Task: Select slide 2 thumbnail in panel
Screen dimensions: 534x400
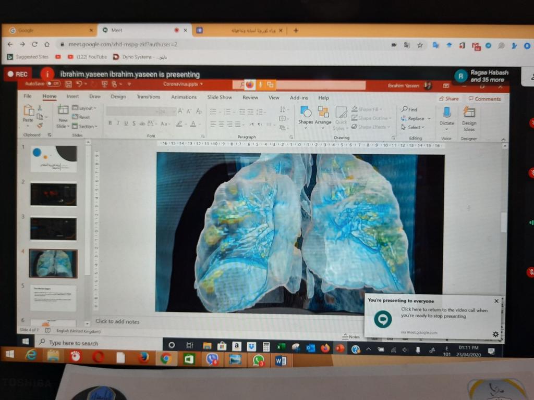Action: pyautogui.click(x=53, y=194)
